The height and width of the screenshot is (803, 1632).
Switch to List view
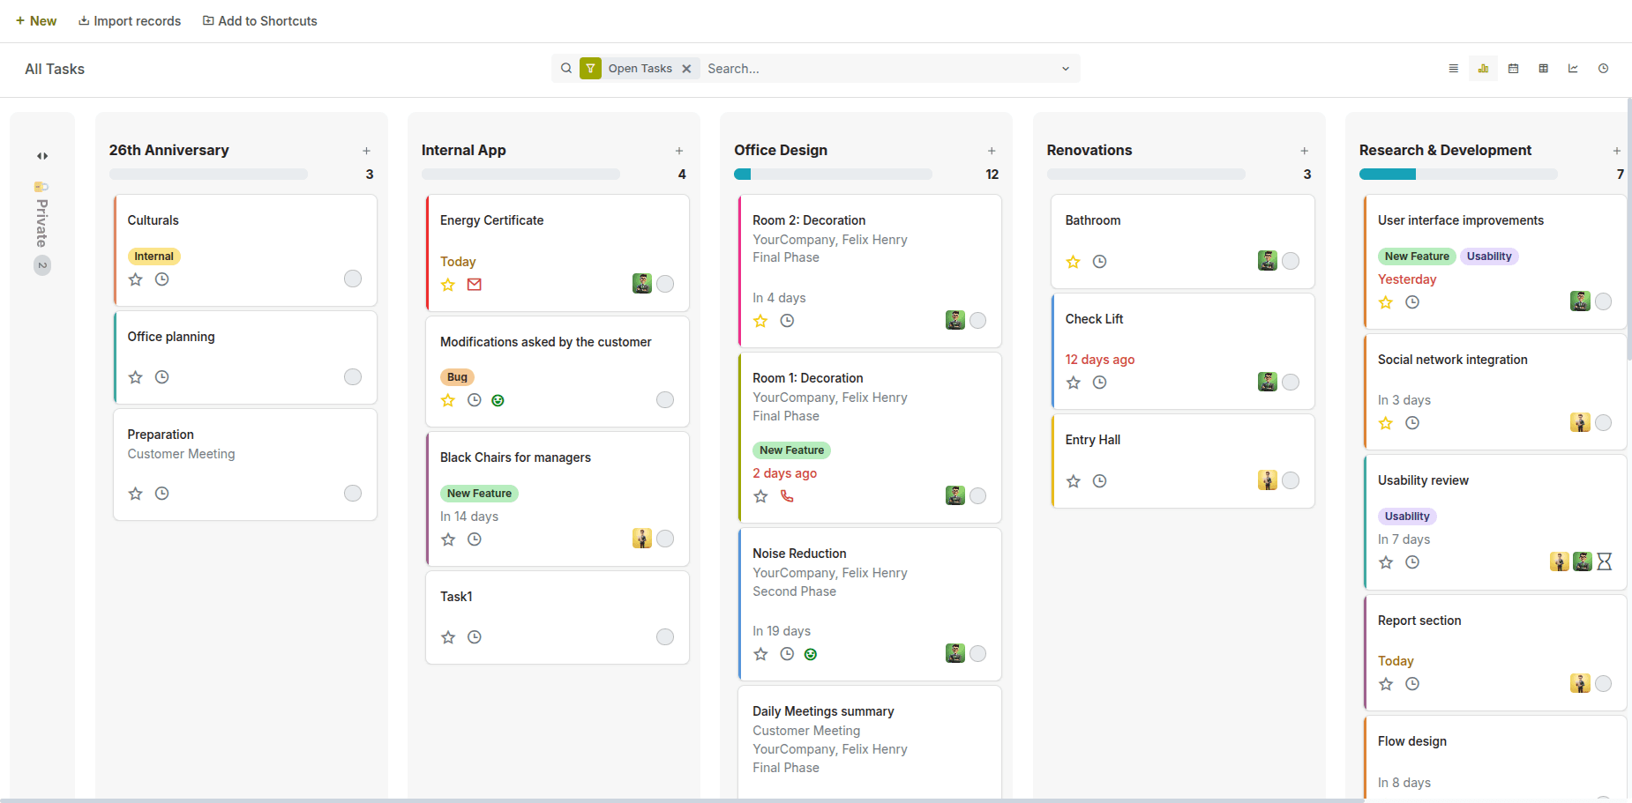(x=1453, y=68)
